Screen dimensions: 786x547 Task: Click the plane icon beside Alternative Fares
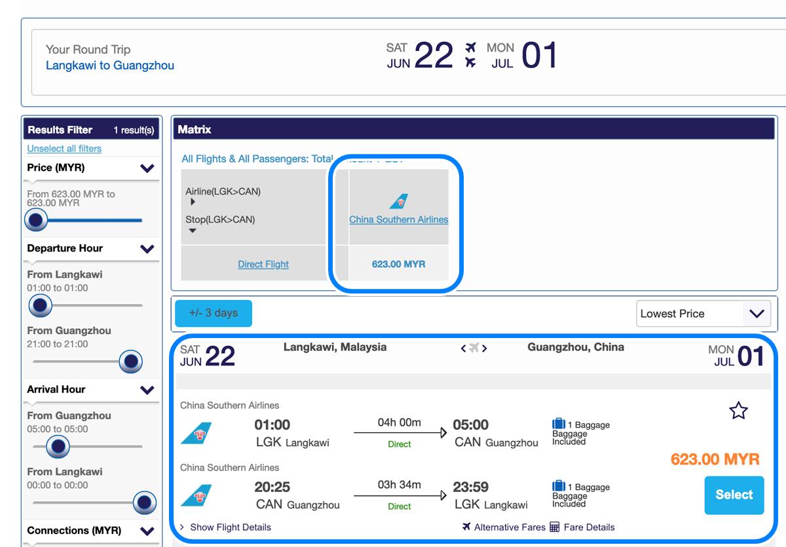pyautogui.click(x=466, y=527)
